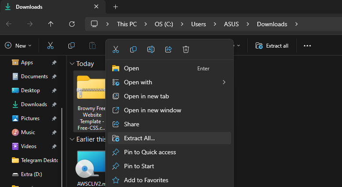
Task: Click Extract all in the toolbar
Action: click(x=272, y=45)
